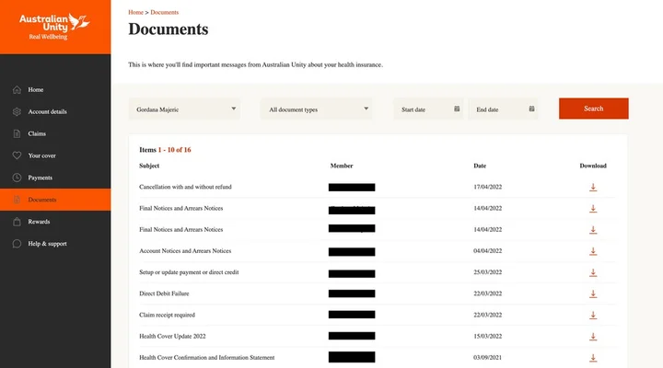This screenshot has width=663, height=368.
Task: Download Setup or update payment document
Action: coord(593,272)
